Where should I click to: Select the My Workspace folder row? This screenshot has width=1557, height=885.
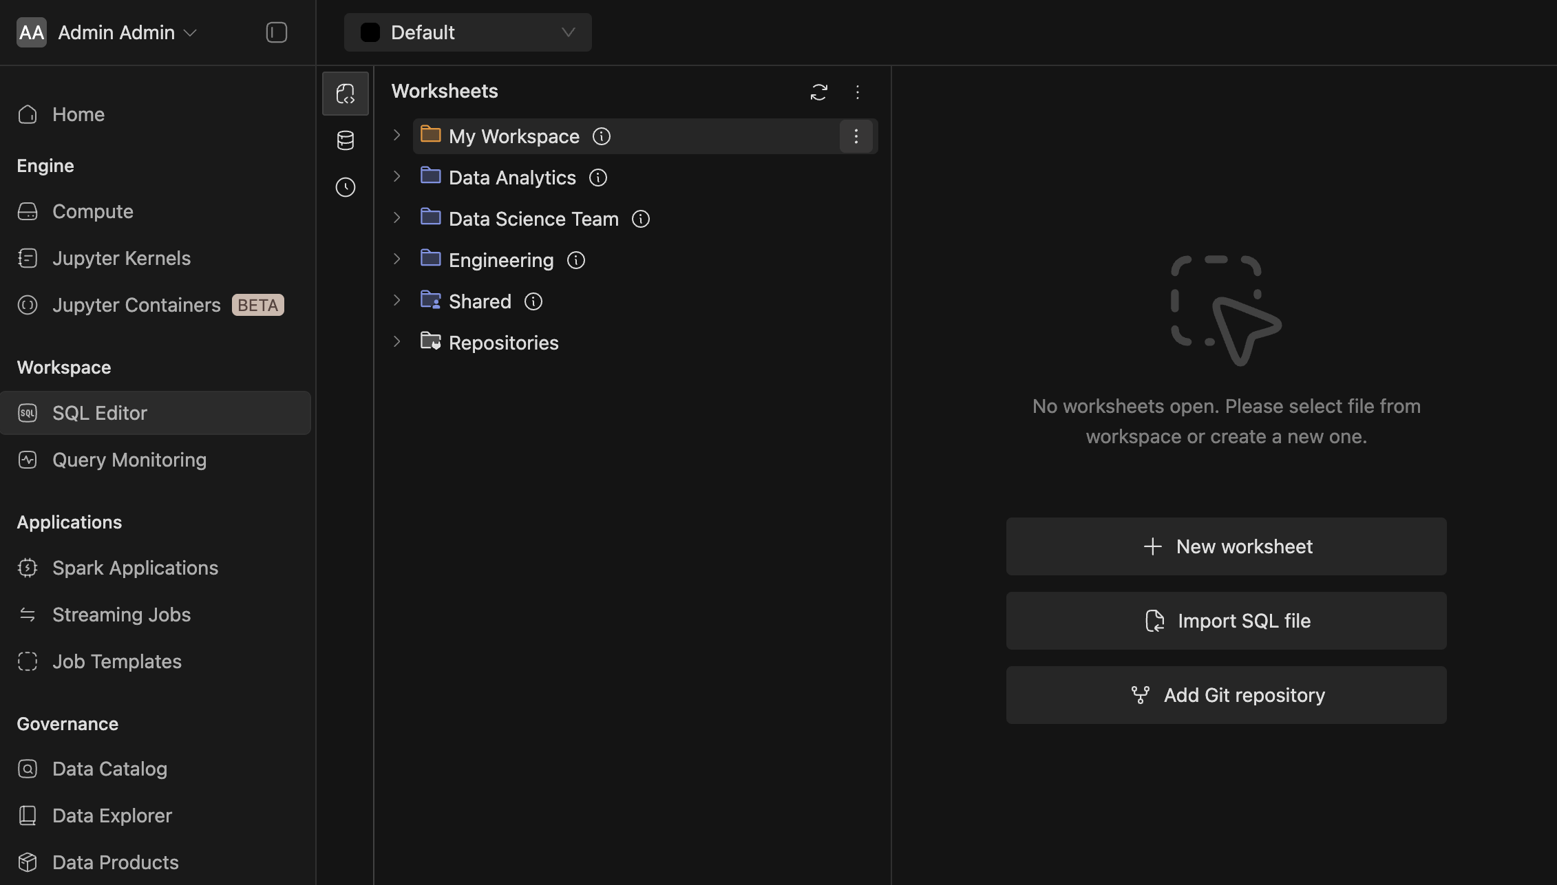pos(645,136)
